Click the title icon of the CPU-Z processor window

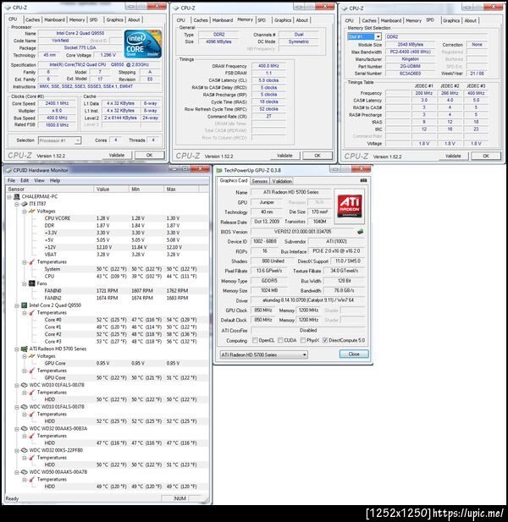(x=8, y=8)
